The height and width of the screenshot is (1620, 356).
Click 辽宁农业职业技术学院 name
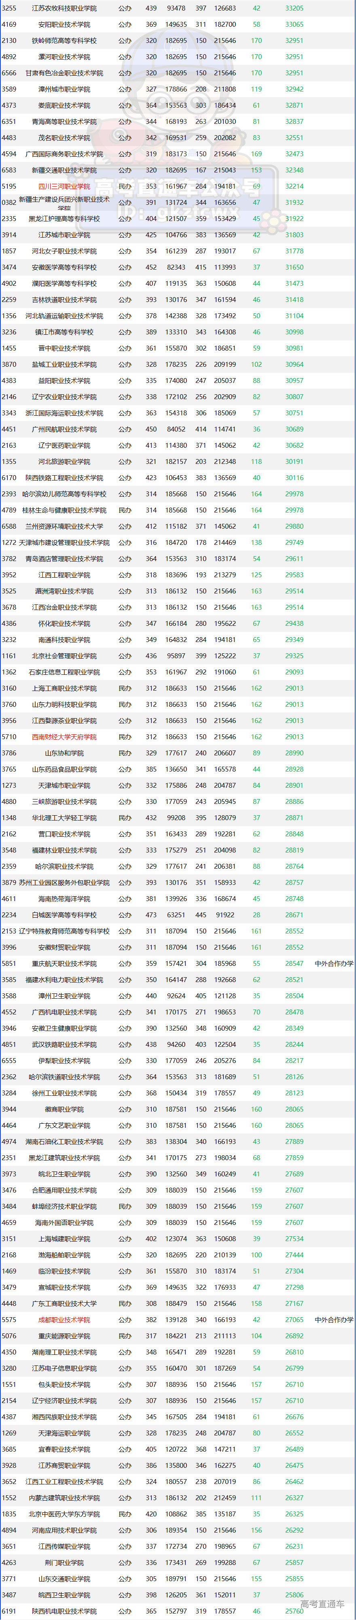[64, 397]
